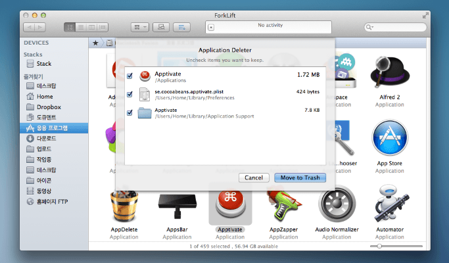Uncheck the Apptivate application checkbox

pyautogui.click(x=130, y=76)
